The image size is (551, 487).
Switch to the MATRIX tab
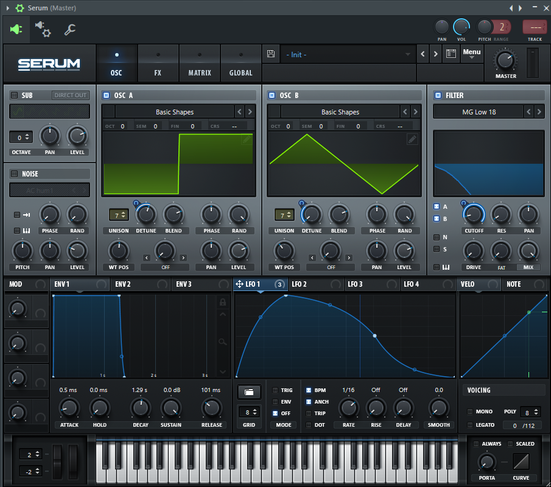[200, 63]
